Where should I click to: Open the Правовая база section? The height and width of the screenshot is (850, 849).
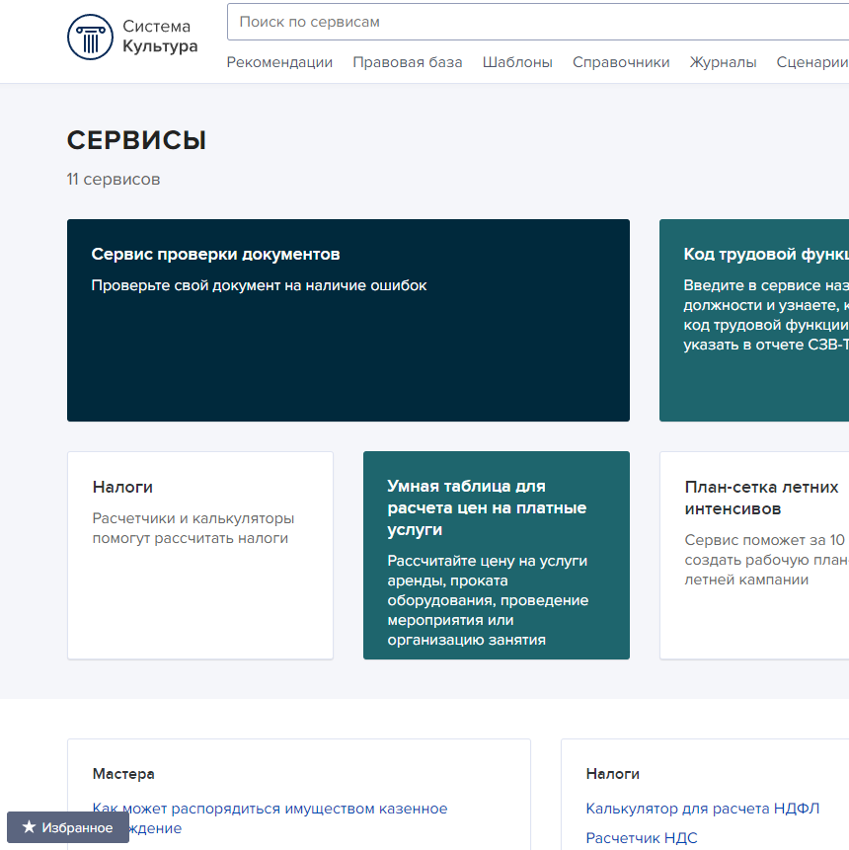pyautogui.click(x=407, y=62)
